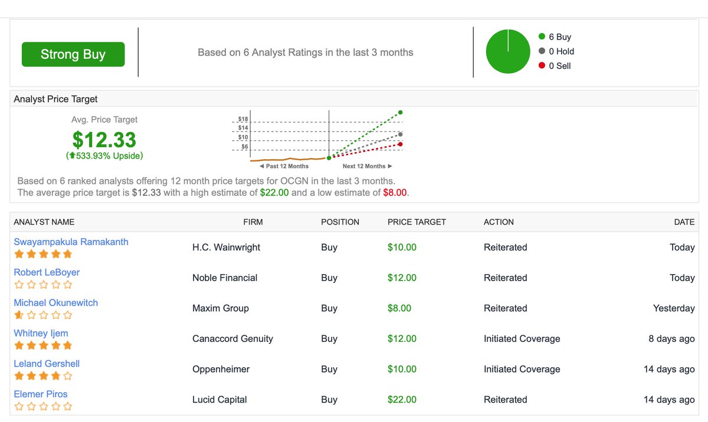
Task: Click the 6 Buy legend label
Action: 560,37
